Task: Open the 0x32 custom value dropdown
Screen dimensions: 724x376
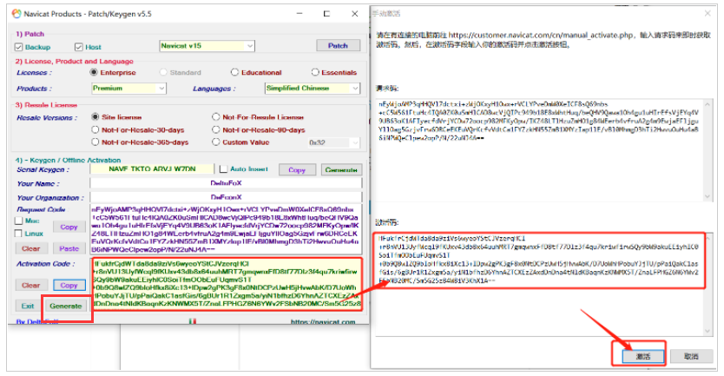Action: (333, 142)
